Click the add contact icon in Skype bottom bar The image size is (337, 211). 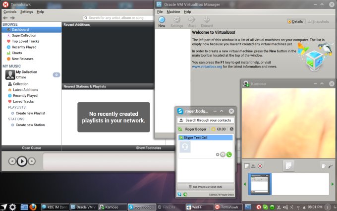(x=185, y=195)
